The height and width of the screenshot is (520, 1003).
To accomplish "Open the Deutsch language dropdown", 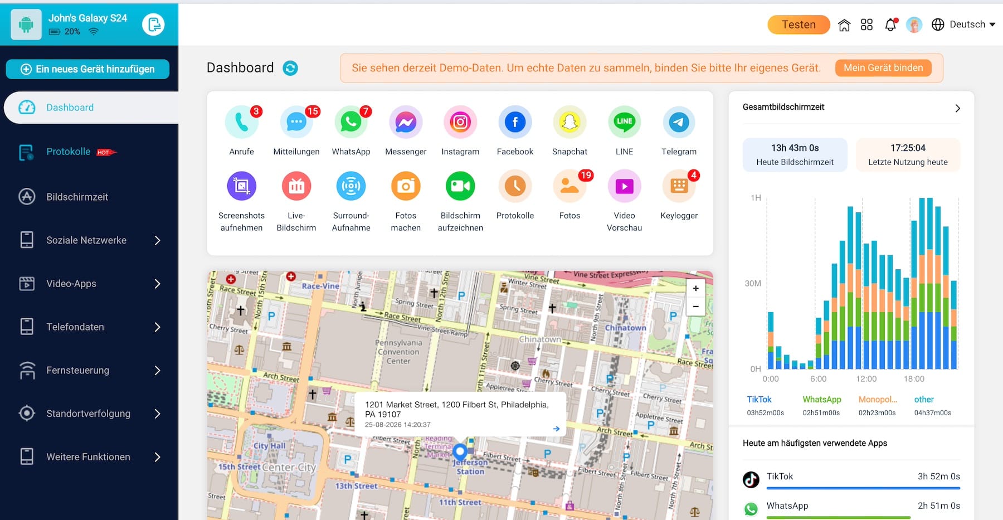I will (x=963, y=25).
